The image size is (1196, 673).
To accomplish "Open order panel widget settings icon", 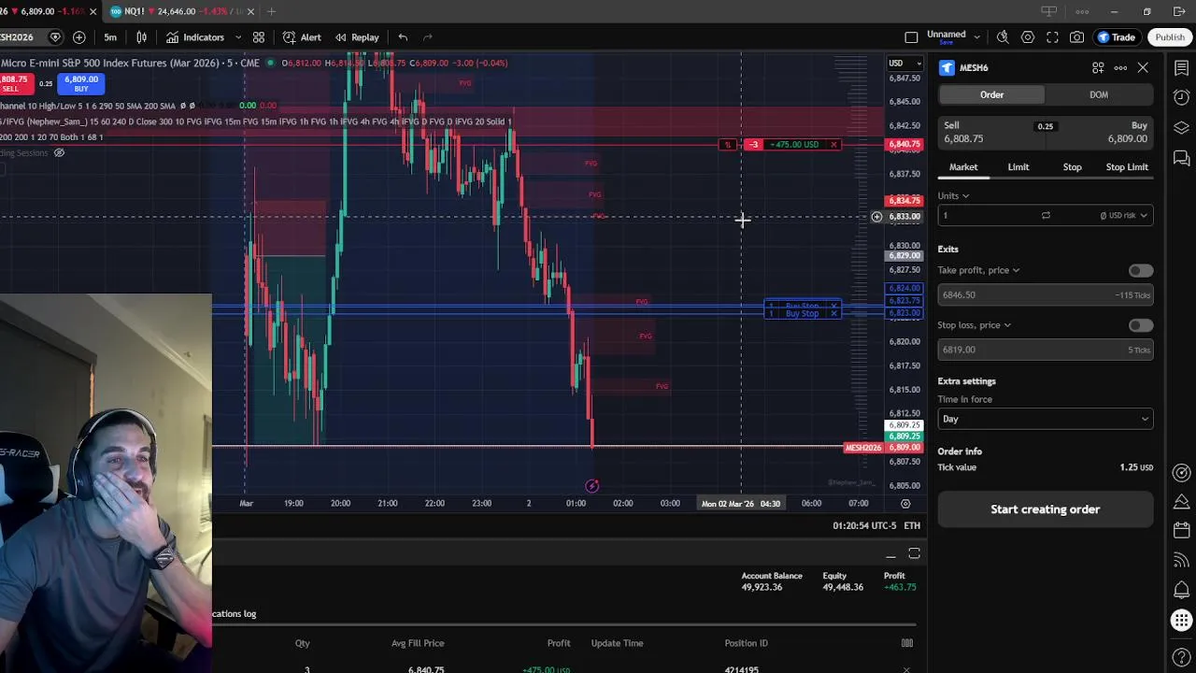I will point(1098,67).
